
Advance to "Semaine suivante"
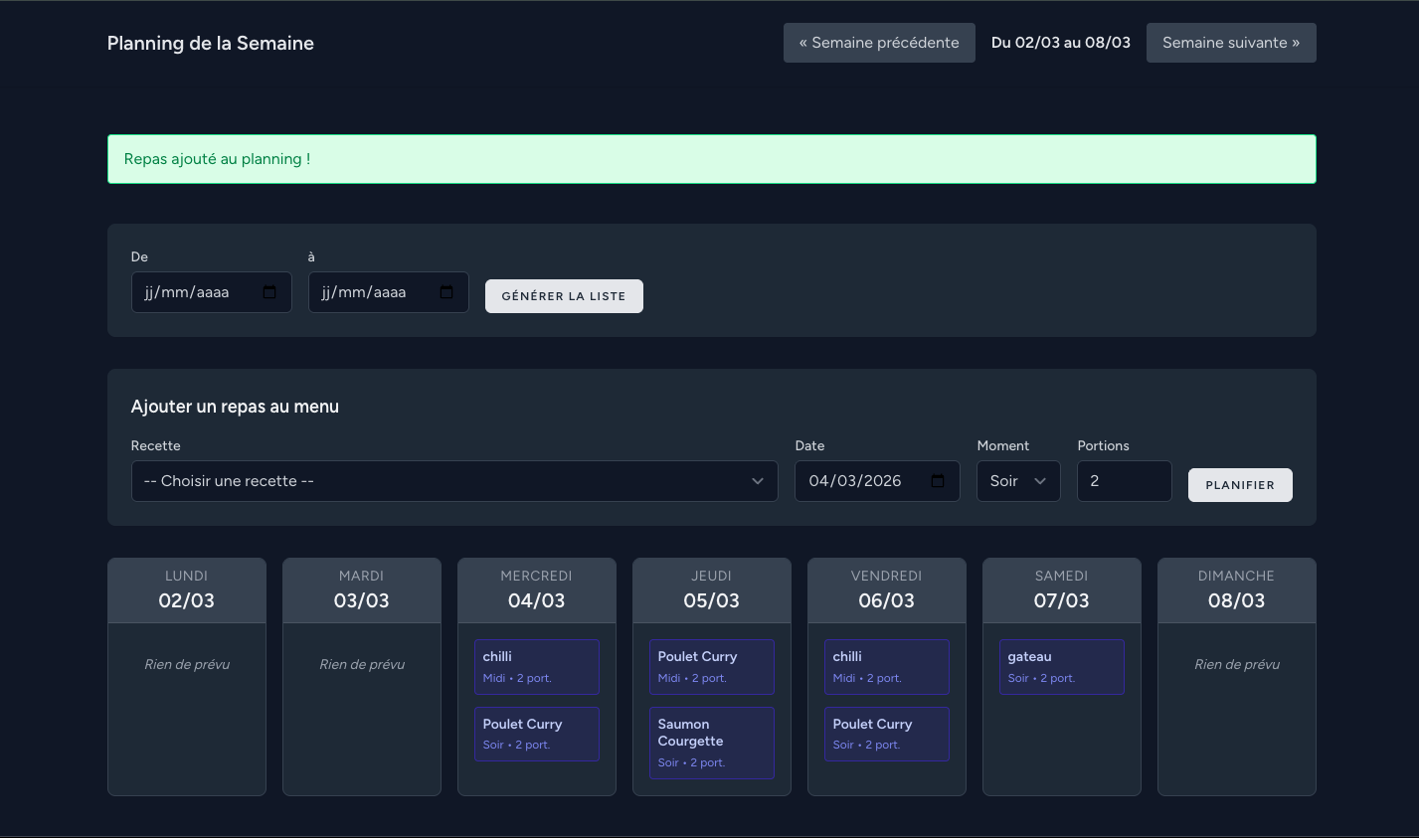[x=1230, y=42]
